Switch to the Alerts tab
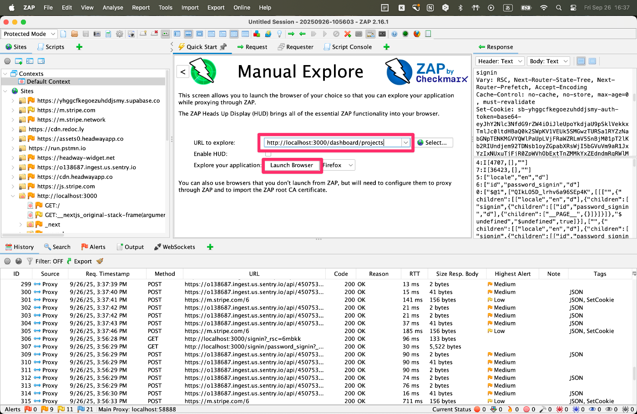637x414 pixels. coord(93,247)
